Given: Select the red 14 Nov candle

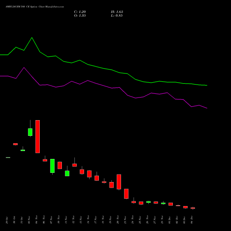Looking at the screenshot, I should click(x=89, y=174).
